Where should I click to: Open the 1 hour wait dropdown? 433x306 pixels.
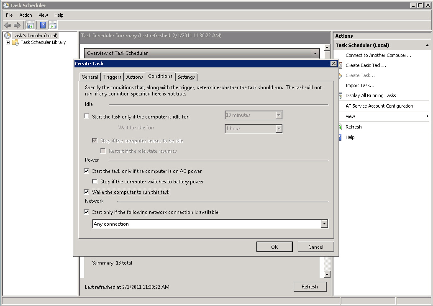pyautogui.click(x=279, y=128)
